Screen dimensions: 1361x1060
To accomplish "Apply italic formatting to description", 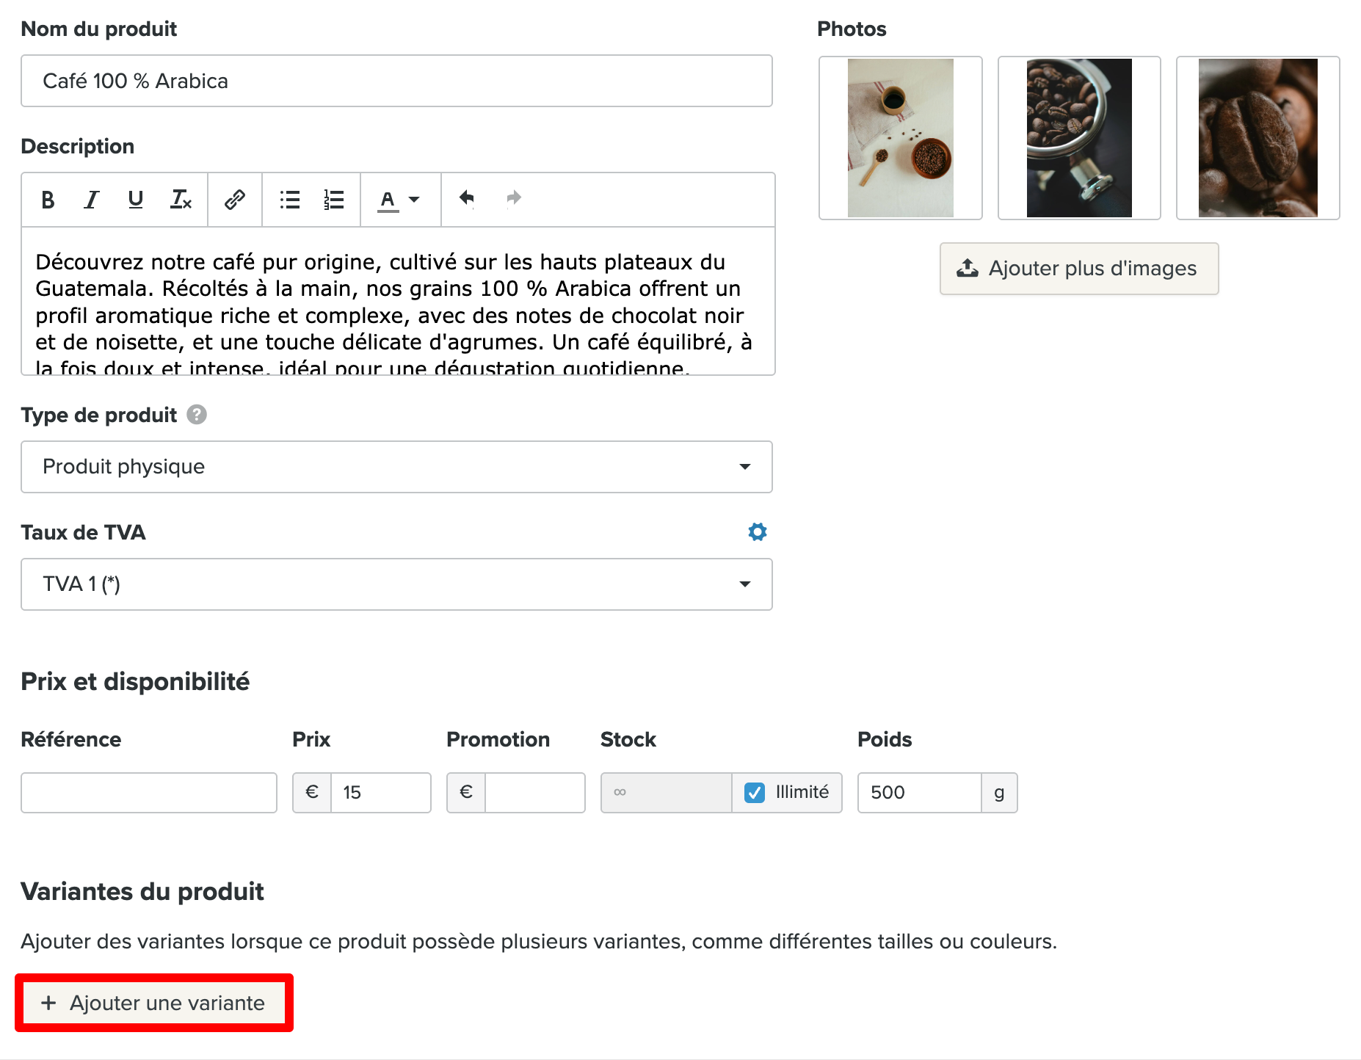I will [92, 200].
